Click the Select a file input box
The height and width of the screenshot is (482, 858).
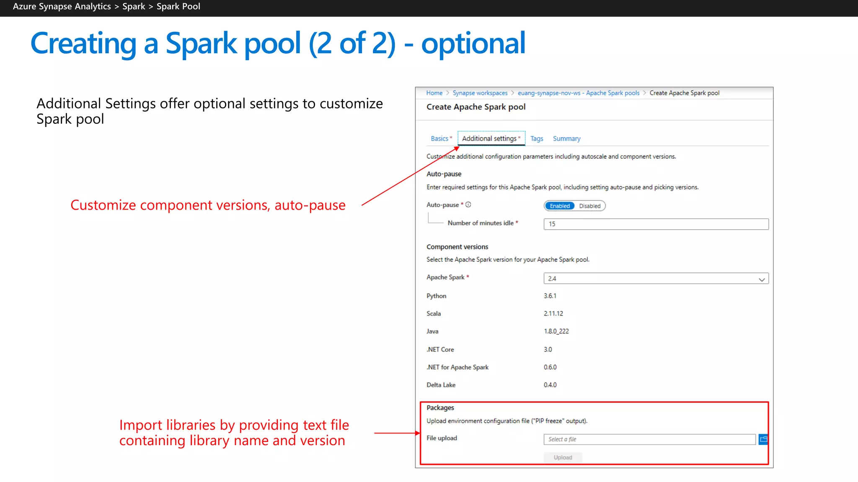coord(650,439)
